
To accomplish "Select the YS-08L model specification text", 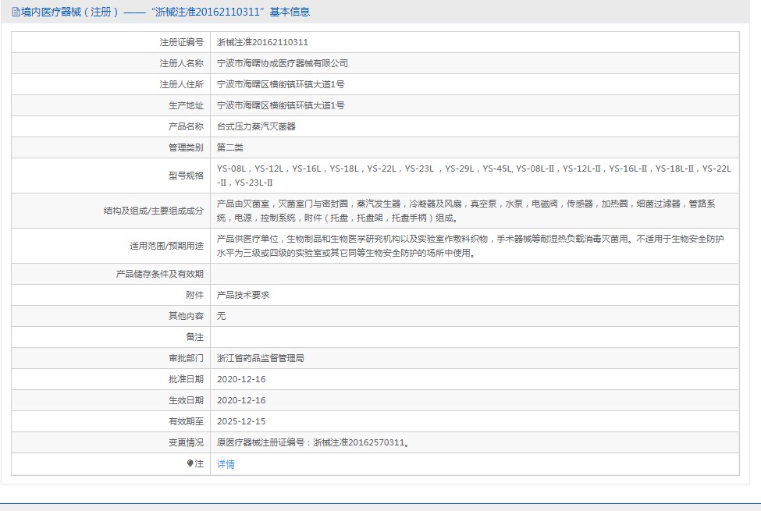I will click(475, 176).
